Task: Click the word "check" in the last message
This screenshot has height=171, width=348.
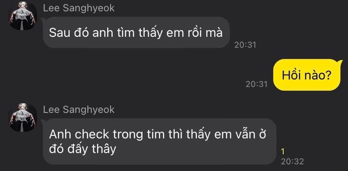Action: click(x=92, y=134)
